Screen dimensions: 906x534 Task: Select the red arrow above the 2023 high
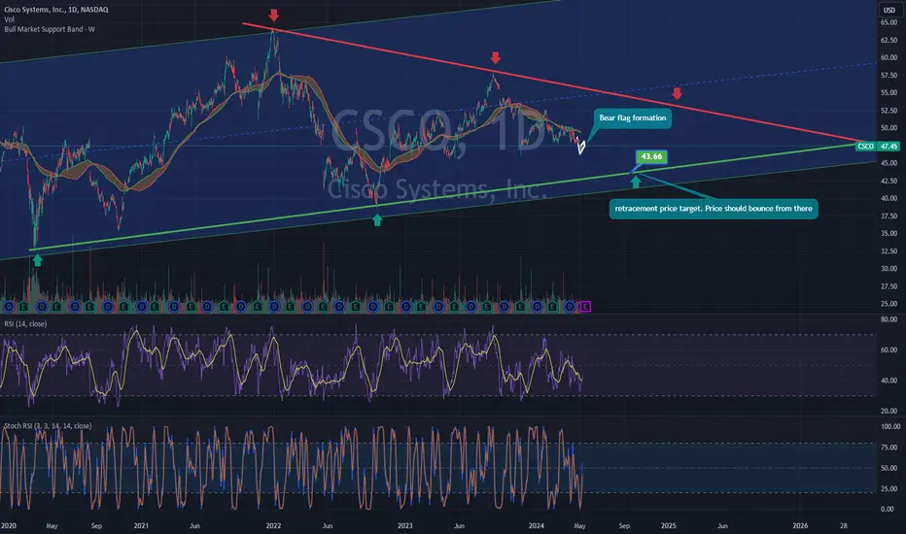495,57
